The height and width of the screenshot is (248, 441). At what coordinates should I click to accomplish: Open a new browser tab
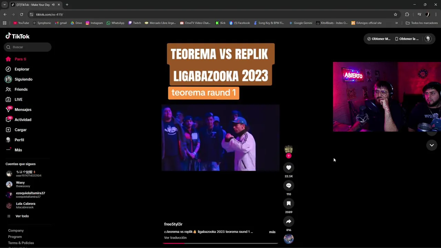(67, 5)
